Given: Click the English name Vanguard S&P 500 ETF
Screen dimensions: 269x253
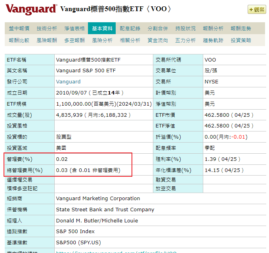Looking at the screenshot, I should (x=86, y=71).
